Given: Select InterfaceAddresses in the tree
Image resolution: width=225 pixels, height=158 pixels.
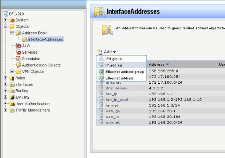Looking at the screenshot, I should [x=45, y=39].
